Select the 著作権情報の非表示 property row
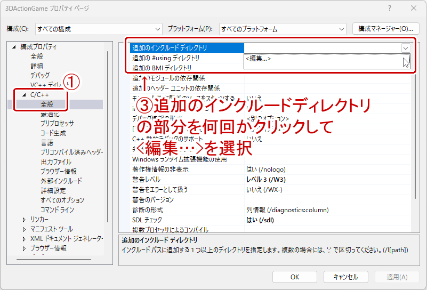 [x=270, y=170]
